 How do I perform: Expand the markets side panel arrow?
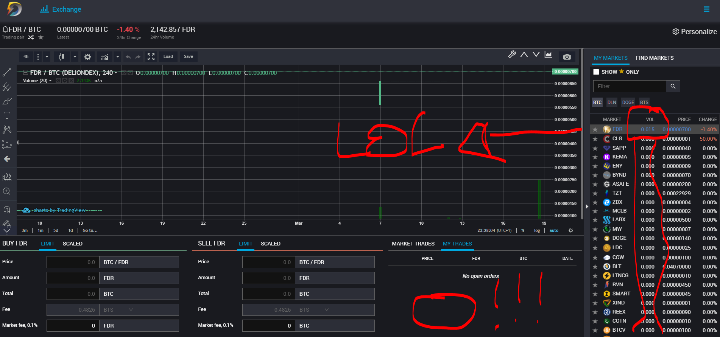[587, 207]
